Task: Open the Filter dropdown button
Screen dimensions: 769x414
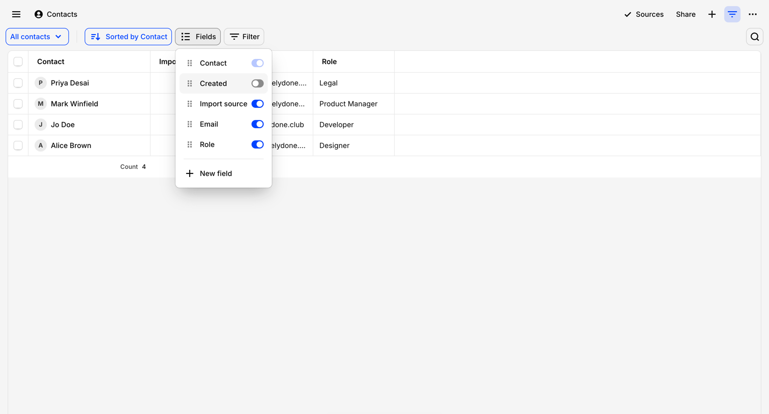Action: click(x=244, y=37)
